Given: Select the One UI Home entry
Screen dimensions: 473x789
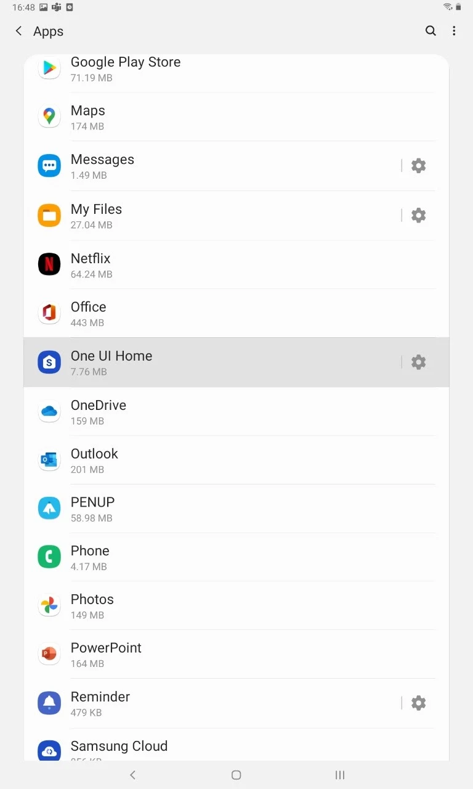Looking at the screenshot, I should [212, 362].
